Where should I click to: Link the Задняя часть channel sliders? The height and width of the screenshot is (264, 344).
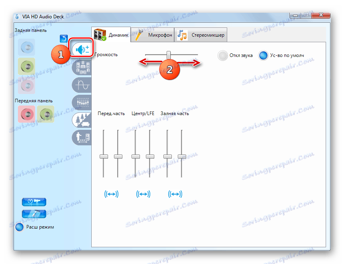tap(175, 194)
